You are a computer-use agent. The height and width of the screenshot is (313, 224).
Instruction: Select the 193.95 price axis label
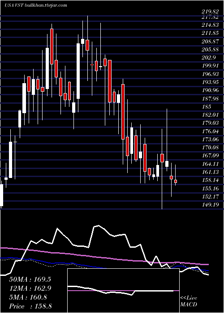point(210,82)
